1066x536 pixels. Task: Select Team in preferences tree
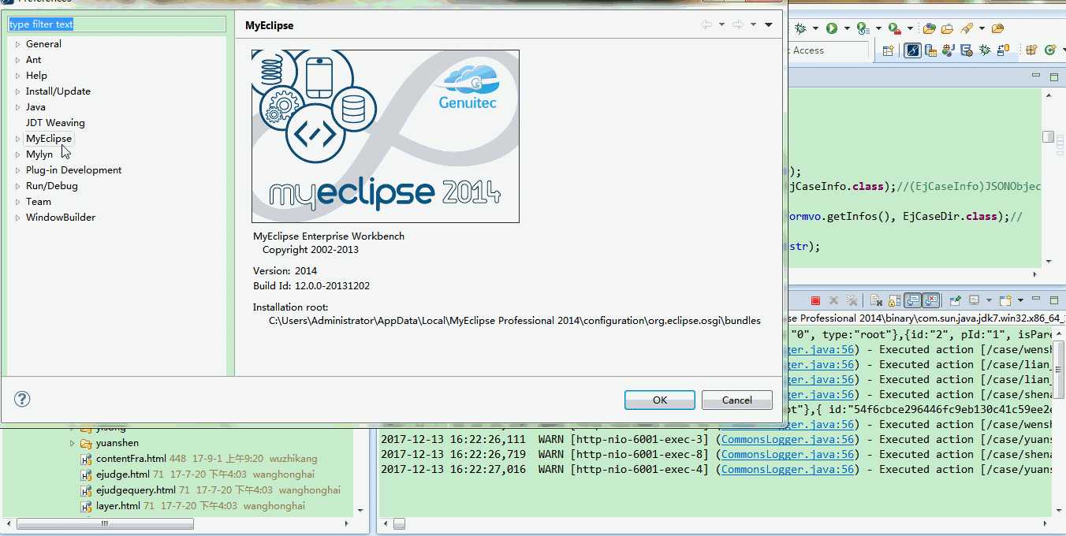[x=39, y=202]
